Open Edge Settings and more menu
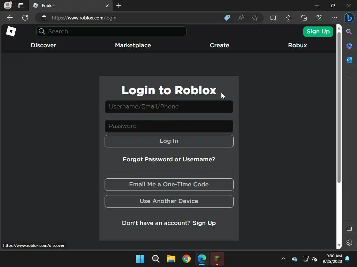357x267 pixels. [334, 18]
